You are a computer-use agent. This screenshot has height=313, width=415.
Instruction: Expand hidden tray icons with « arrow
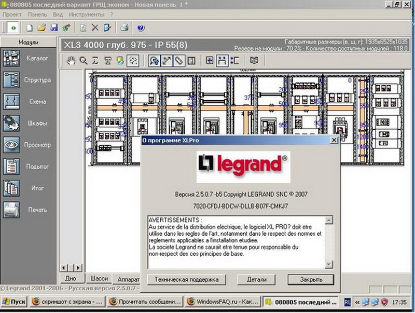(357, 302)
